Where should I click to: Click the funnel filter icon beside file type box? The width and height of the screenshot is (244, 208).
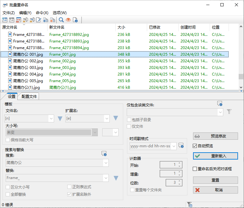tap(229, 112)
